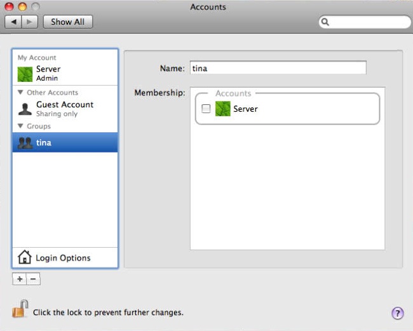Collapse the Other Accounts section

click(20, 92)
